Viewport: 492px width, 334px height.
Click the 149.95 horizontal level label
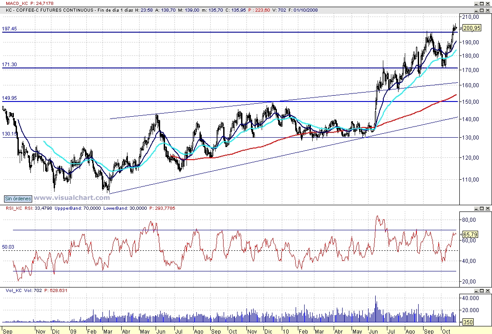point(9,98)
